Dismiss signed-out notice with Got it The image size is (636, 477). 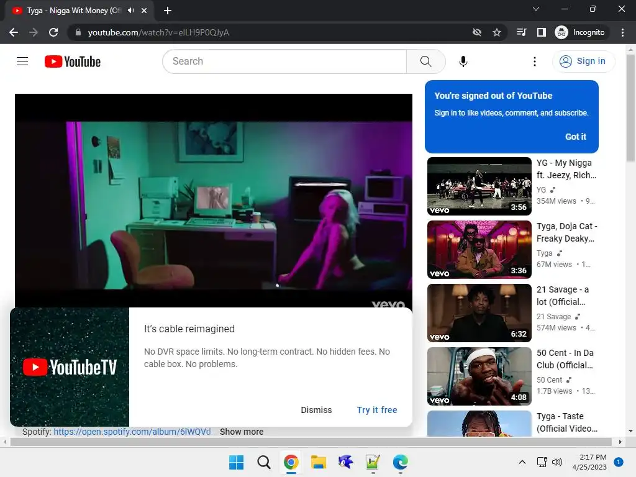[576, 137]
